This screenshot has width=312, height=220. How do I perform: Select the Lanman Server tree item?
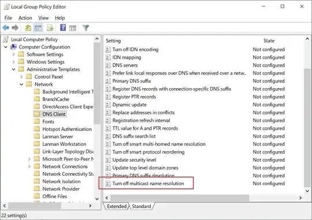(x=58, y=137)
